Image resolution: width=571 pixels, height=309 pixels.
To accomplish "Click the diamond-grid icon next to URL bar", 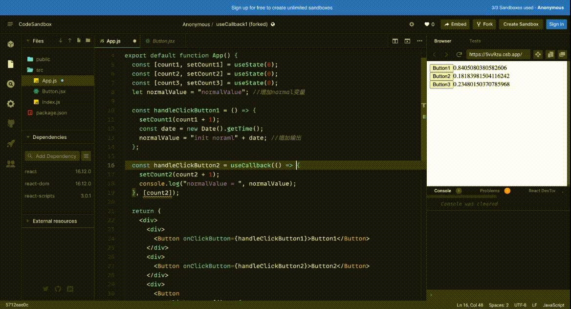I will pos(538,54).
